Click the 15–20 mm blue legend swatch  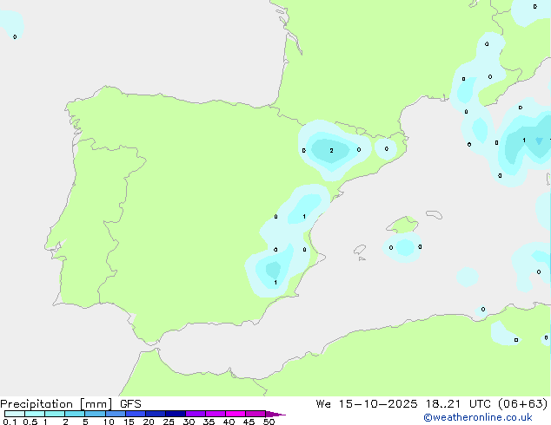(136, 414)
